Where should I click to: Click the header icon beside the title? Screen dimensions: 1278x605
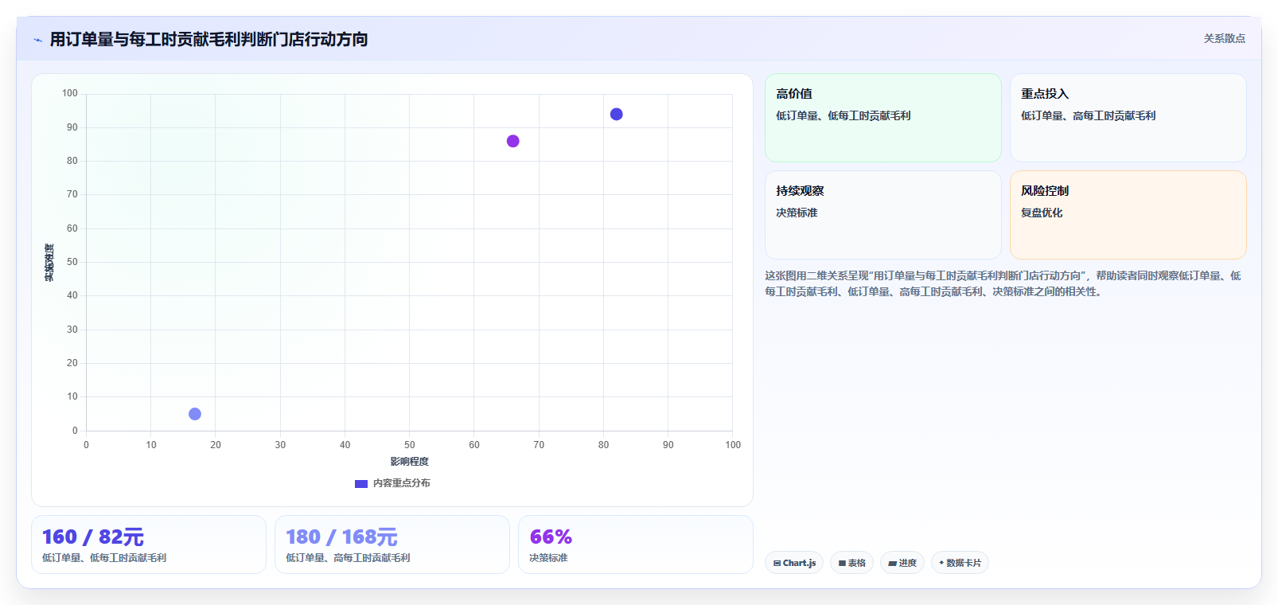[37, 40]
